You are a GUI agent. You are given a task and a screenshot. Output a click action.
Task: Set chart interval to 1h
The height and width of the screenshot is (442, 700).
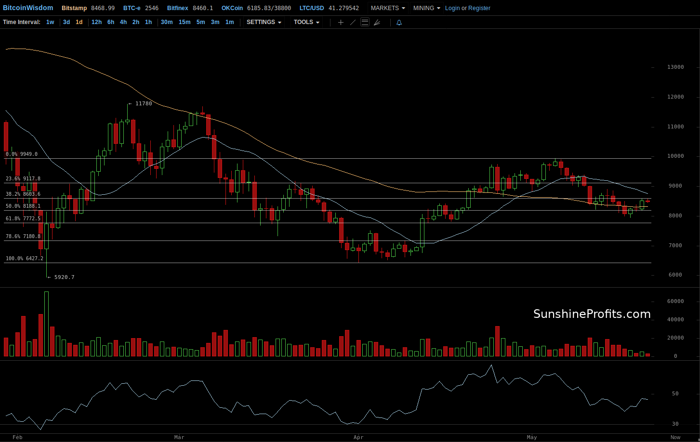click(x=148, y=22)
